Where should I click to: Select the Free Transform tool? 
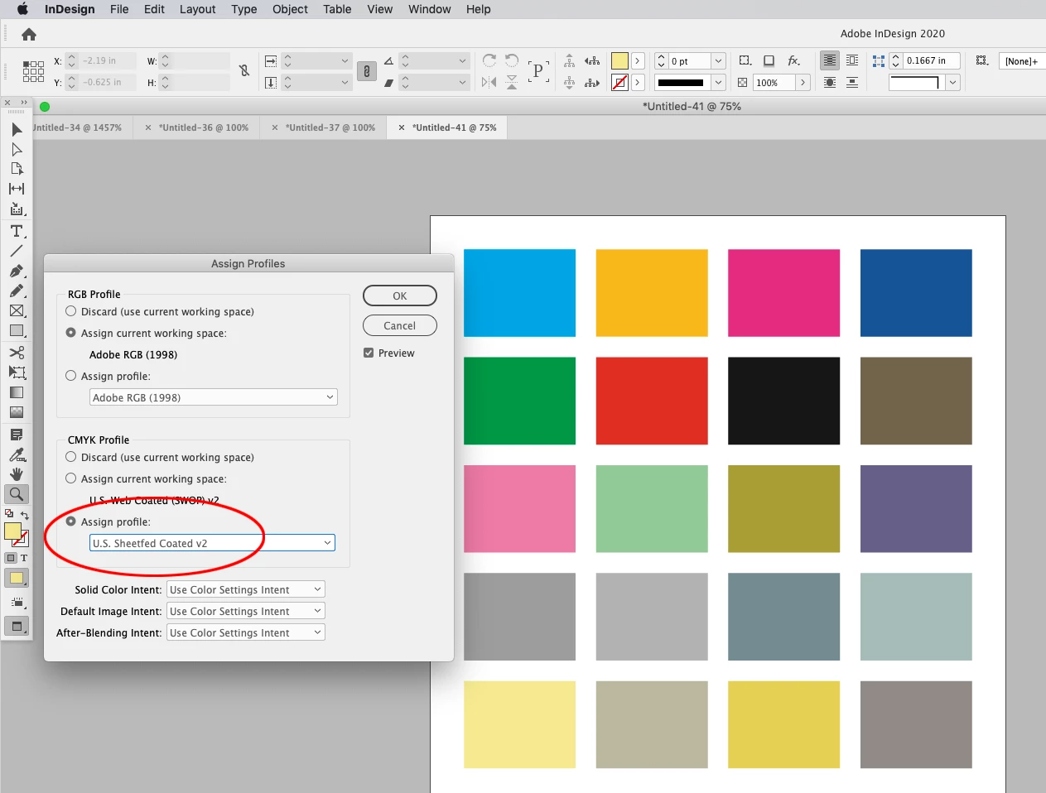tap(17, 372)
